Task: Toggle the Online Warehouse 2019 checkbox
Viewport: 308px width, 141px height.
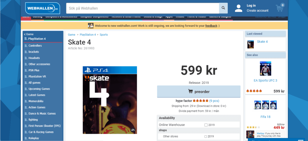Action: coord(206,125)
